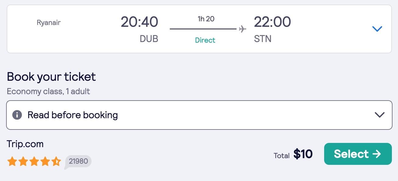
Task: Click the STN arrival airport code
Action: click(x=262, y=39)
